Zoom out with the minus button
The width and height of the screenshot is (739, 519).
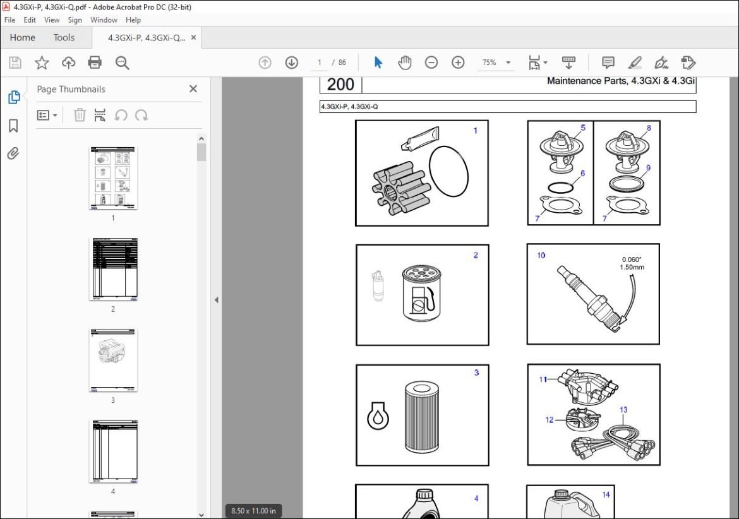point(431,62)
